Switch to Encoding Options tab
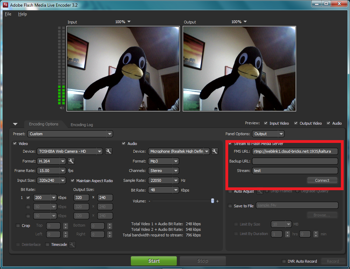This screenshot has width=350, height=269. [44, 124]
